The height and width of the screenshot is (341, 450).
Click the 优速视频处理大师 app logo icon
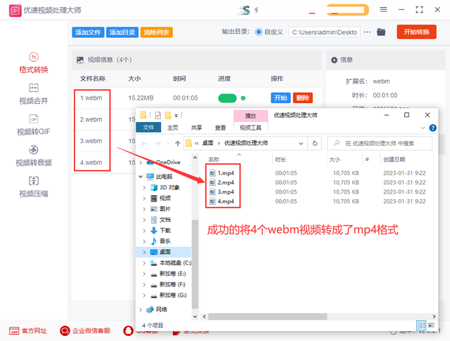click(x=15, y=11)
